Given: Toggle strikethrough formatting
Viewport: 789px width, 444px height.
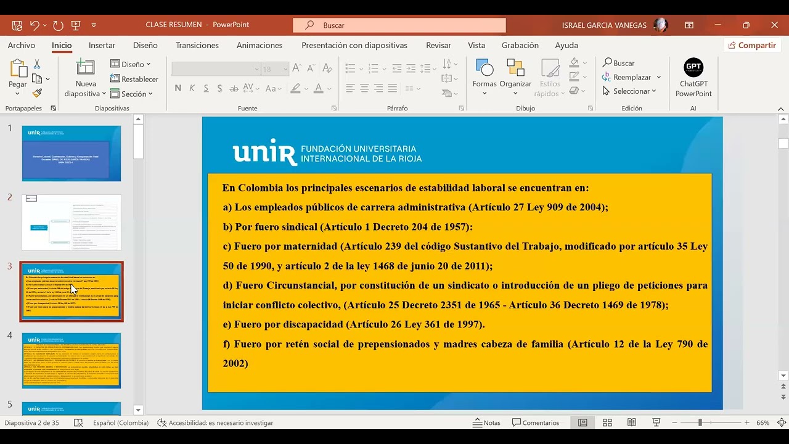Looking at the screenshot, I should click(235, 88).
